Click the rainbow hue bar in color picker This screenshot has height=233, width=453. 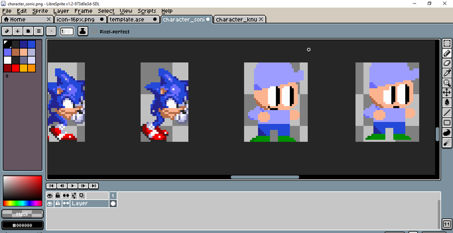tap(23, 203)
